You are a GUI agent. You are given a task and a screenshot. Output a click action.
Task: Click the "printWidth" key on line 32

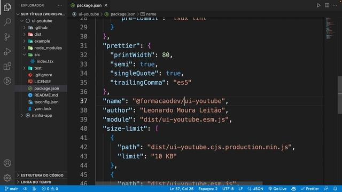(133, 55)
